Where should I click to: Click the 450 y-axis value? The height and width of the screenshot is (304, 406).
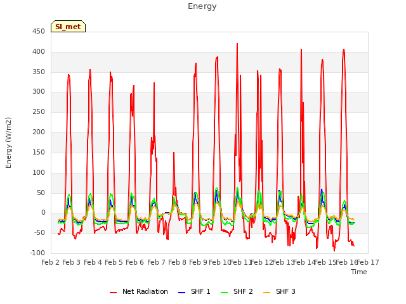39,32
